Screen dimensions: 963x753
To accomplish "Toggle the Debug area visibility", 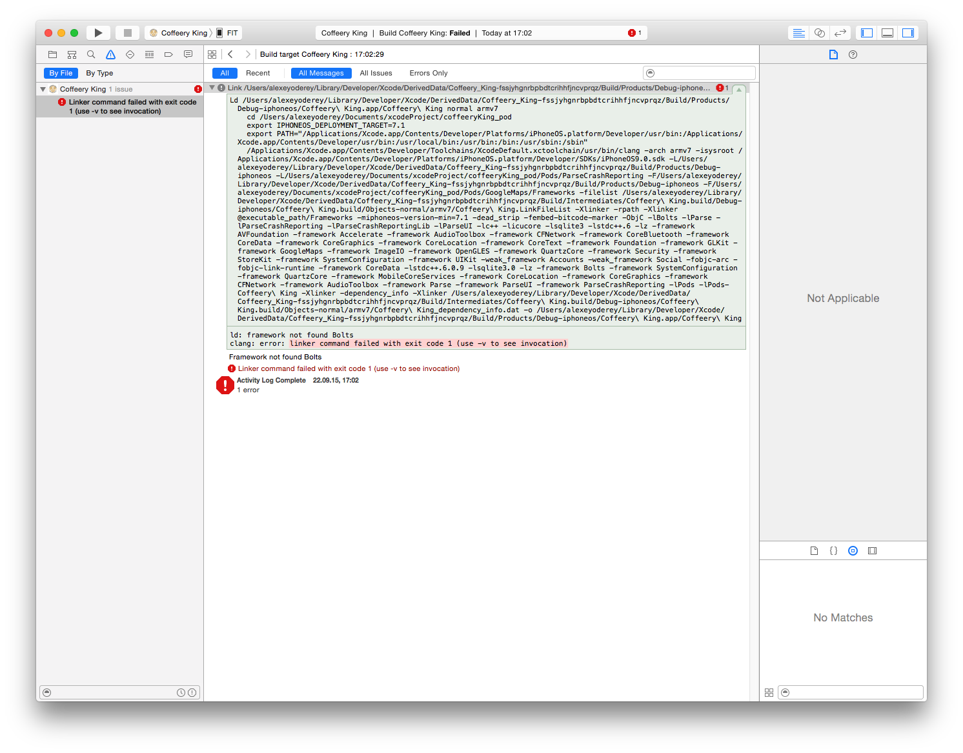I will pos(887,33).
